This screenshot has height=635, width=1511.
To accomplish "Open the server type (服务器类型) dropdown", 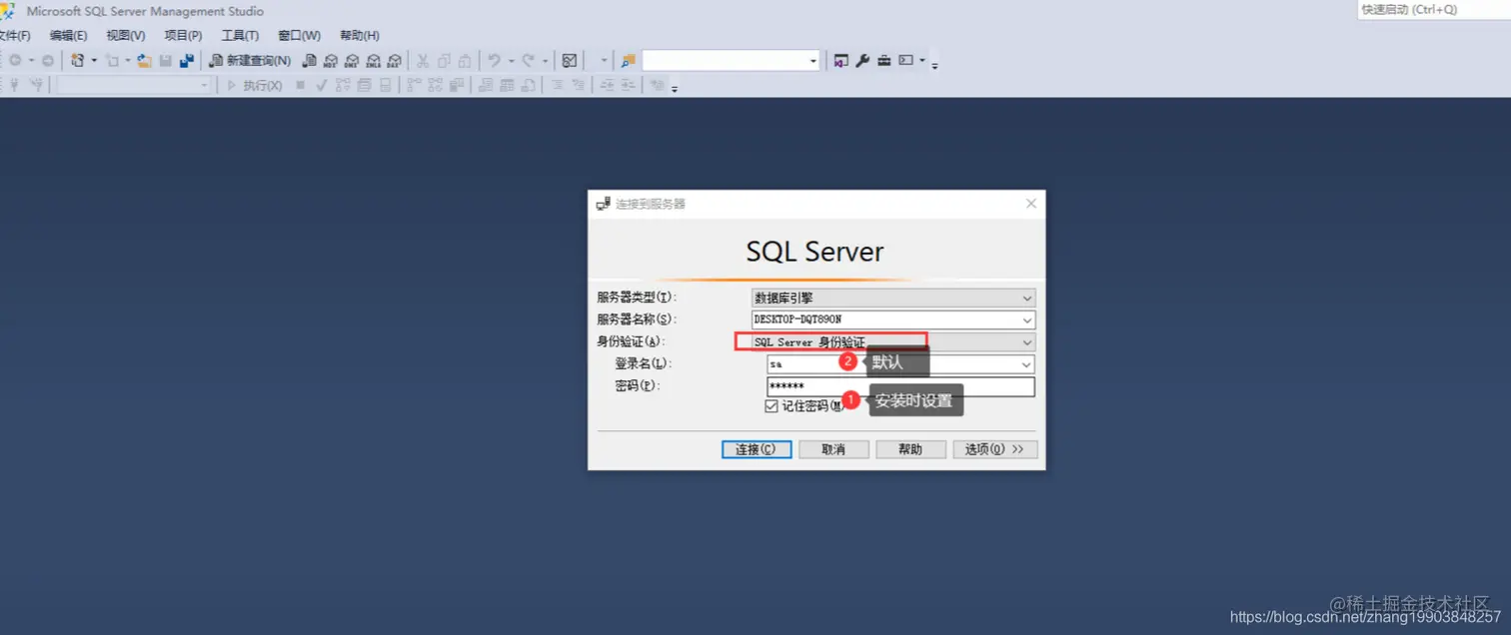I will pos(893,298).
